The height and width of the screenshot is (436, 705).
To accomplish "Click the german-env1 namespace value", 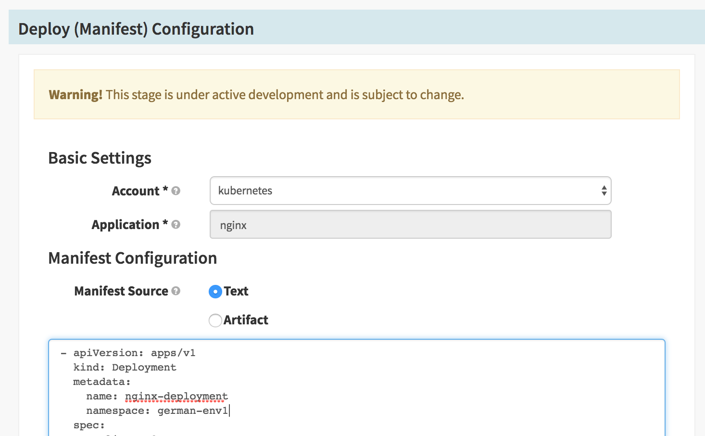I will (192, 411).
